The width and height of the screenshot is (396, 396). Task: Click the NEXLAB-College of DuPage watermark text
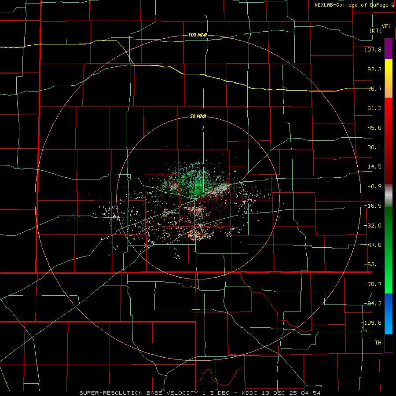354,5
